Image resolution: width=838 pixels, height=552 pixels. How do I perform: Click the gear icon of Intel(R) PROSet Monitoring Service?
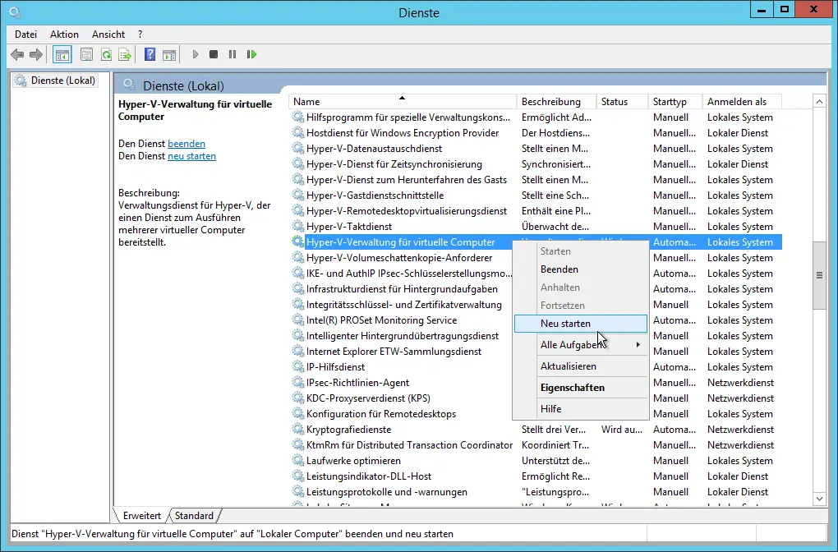pos(297,320)
